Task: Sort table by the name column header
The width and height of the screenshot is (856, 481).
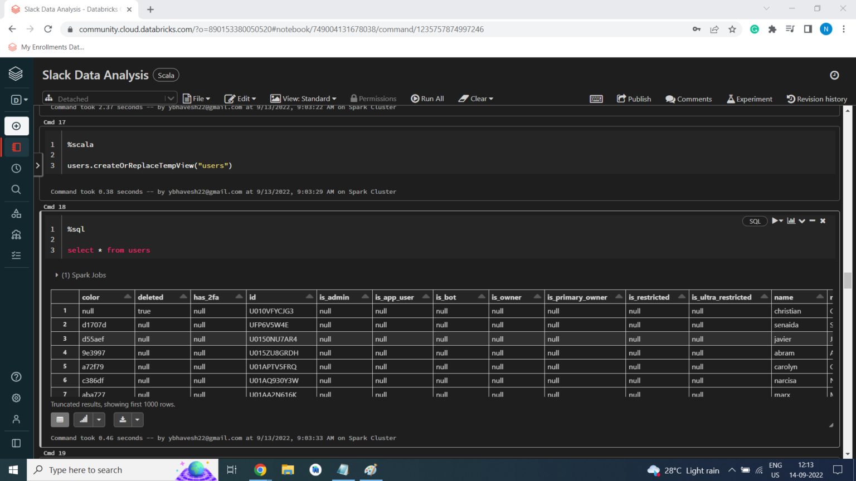Action: [x=784, y=297]
